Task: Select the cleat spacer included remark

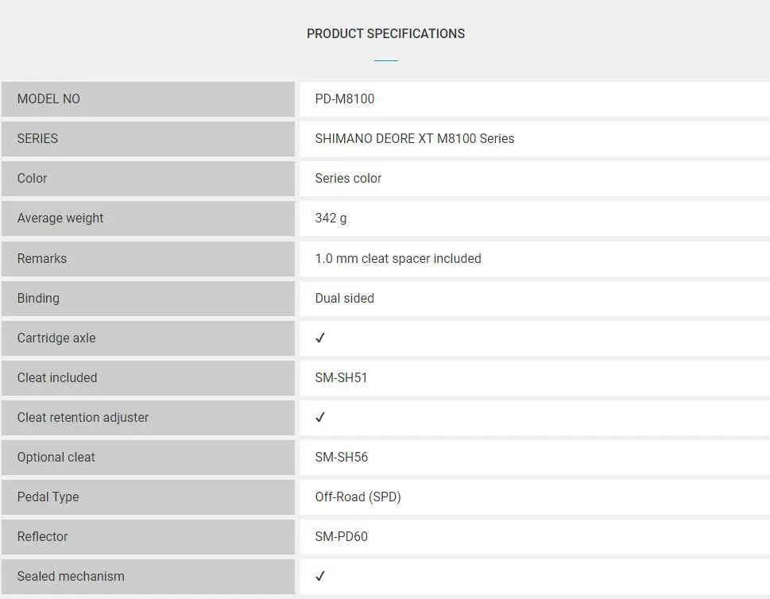Action: click(398, 258)
